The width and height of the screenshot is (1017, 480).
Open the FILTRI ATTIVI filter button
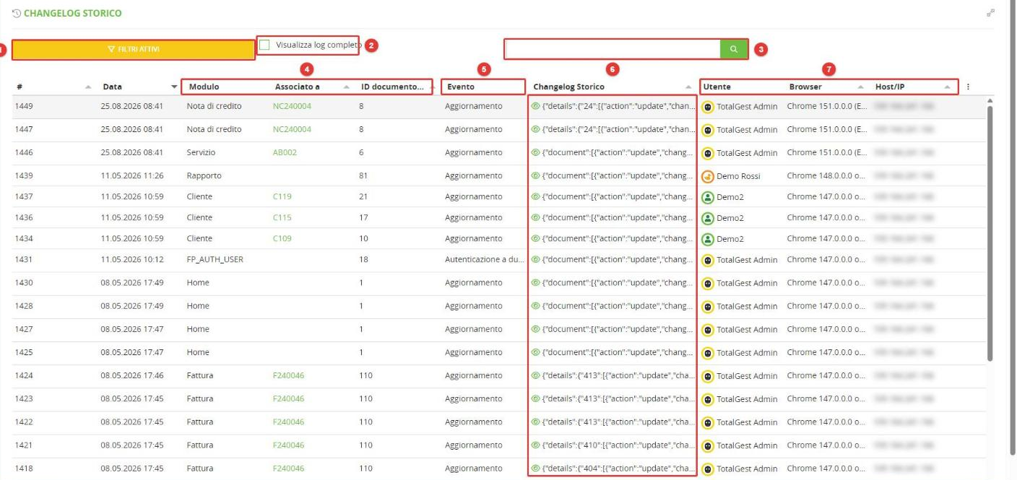pos(134,49)
